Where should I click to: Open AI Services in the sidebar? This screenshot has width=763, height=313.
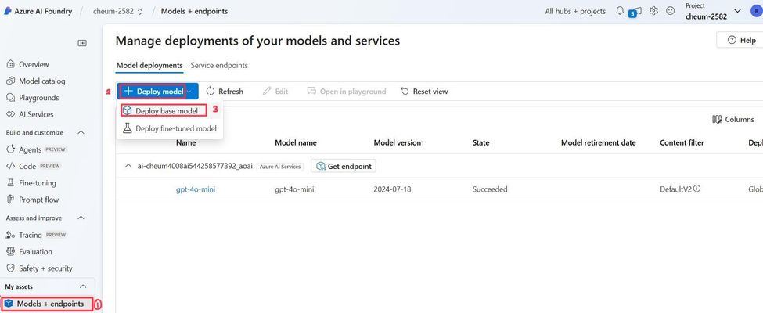click(36, 114)
